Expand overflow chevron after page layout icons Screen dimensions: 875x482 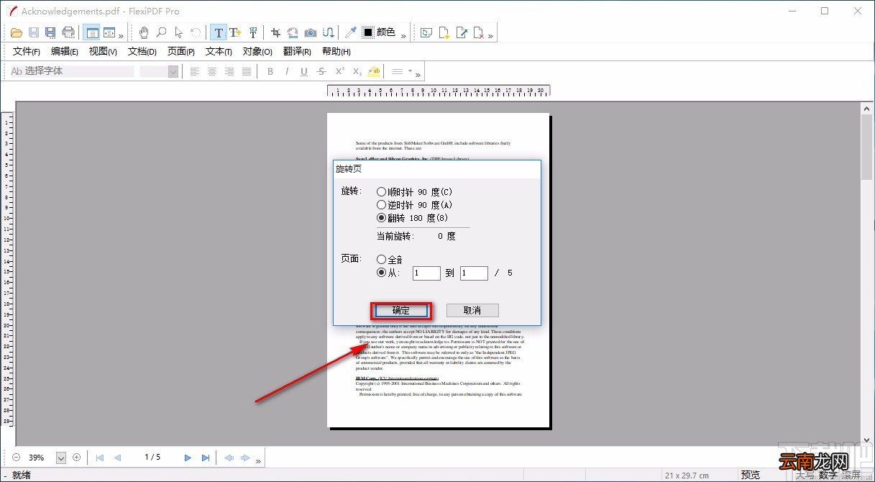(121, 35)
